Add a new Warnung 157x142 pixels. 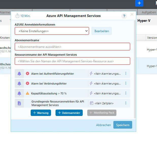coord(41,113)
